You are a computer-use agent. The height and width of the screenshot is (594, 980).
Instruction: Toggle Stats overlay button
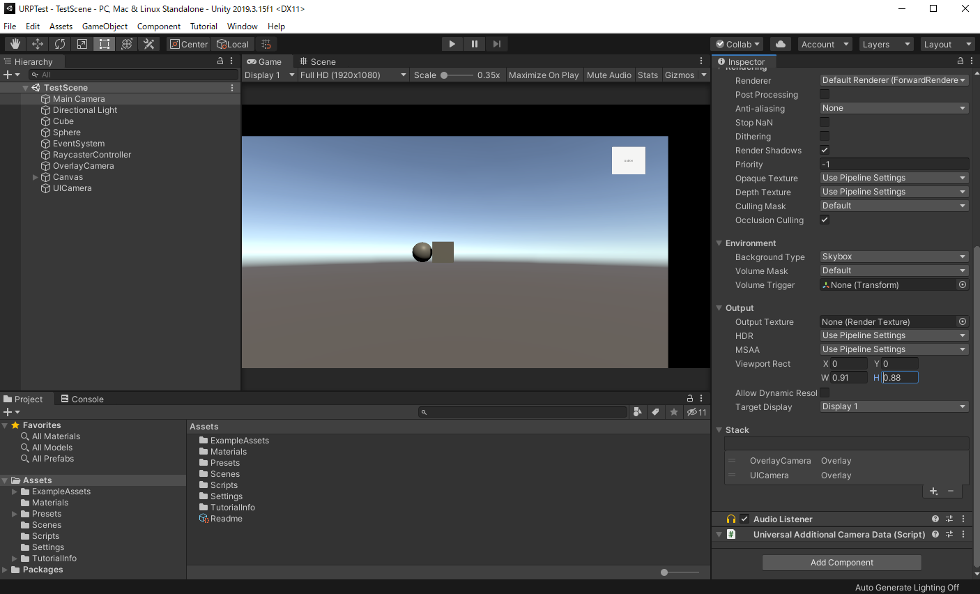pyautogui.click(x=648, y=75)
